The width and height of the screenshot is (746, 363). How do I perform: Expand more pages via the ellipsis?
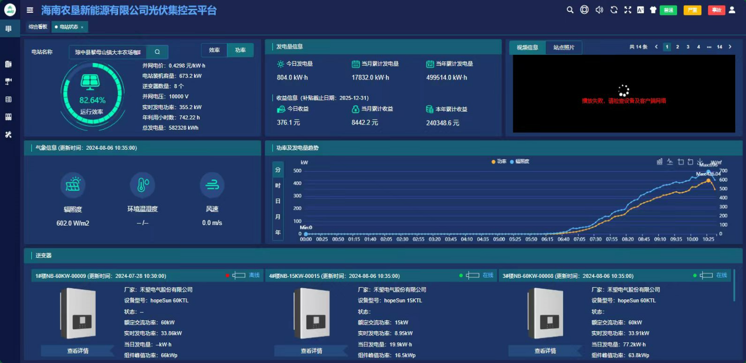coord(709,47)
